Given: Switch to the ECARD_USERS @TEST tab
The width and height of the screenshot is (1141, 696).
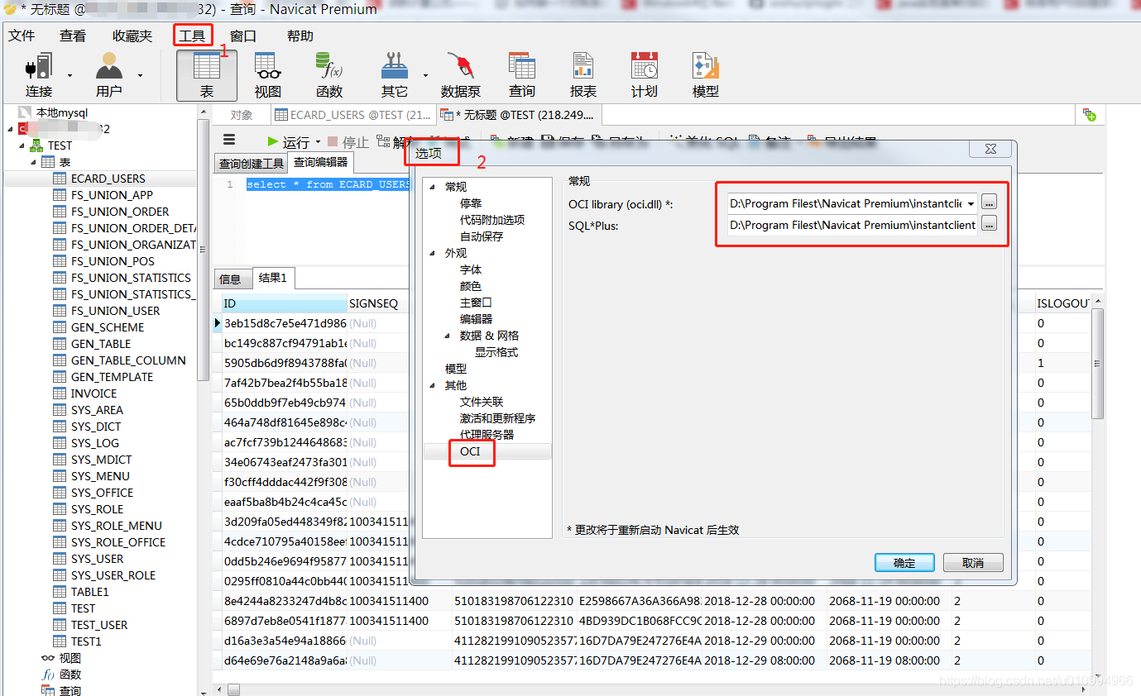Looking at the screenshot, I should point(353,115).
